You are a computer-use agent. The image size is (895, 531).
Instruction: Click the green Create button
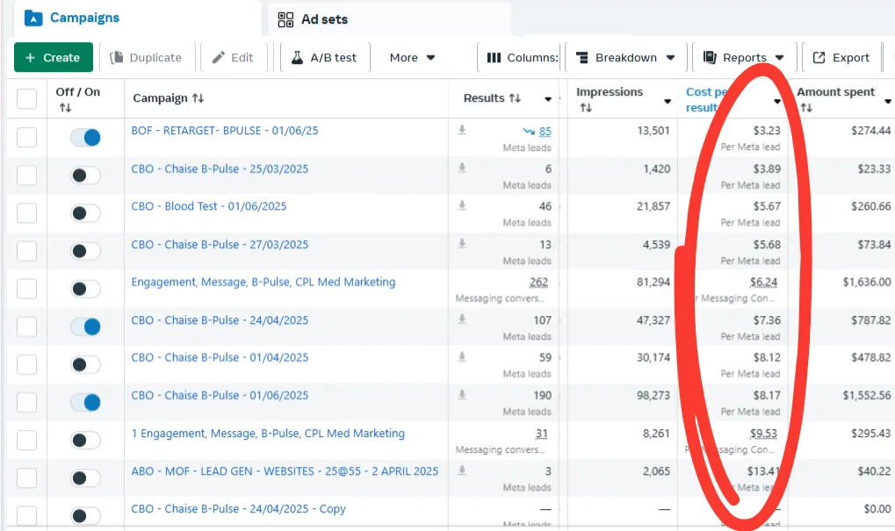coord(54,58)
